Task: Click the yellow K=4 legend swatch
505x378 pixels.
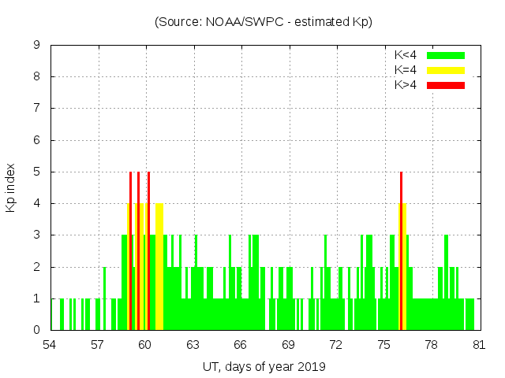Action: (x=446, y=70)
